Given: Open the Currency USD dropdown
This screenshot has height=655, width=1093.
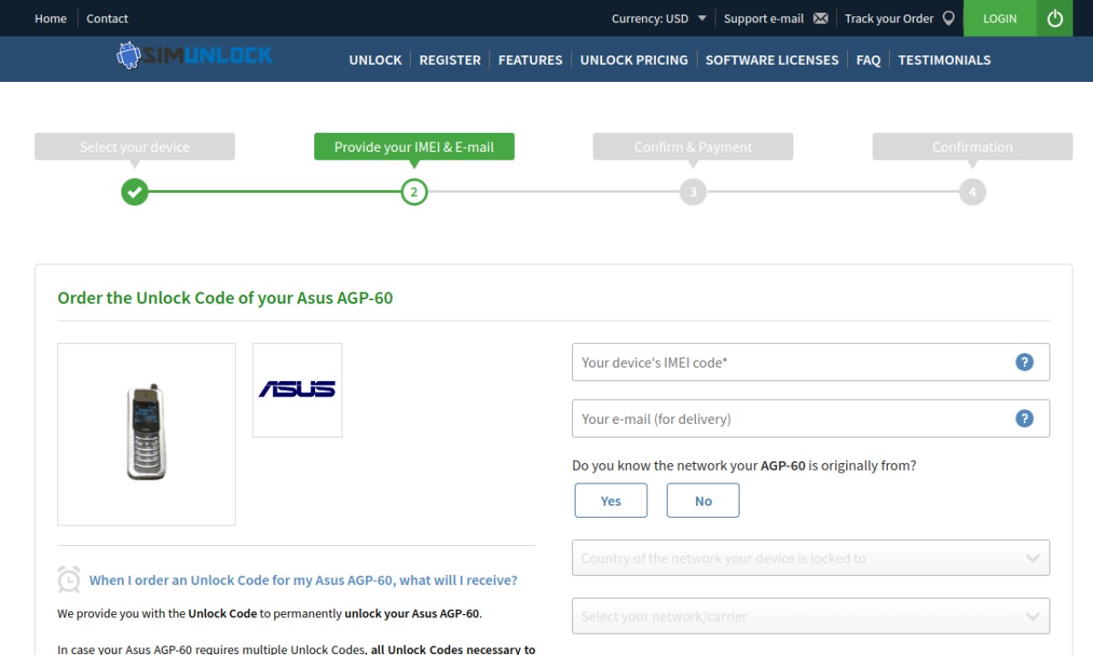Looking at the screenshot, I should pos(659,18).
